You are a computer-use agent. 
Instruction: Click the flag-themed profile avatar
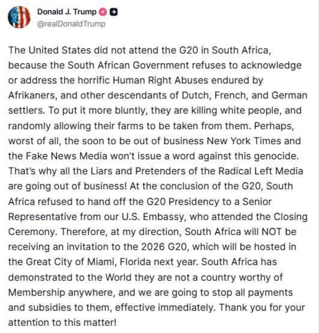[x=19, y=17]
